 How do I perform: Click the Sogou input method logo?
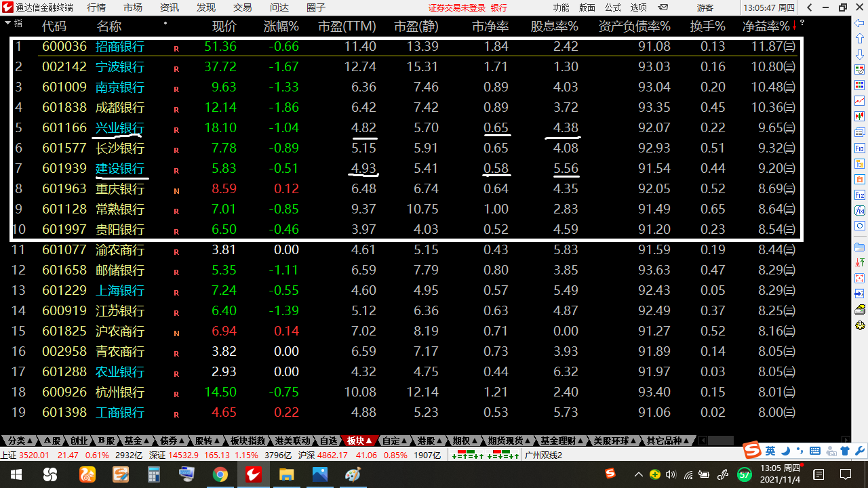(x=752, y=451)
